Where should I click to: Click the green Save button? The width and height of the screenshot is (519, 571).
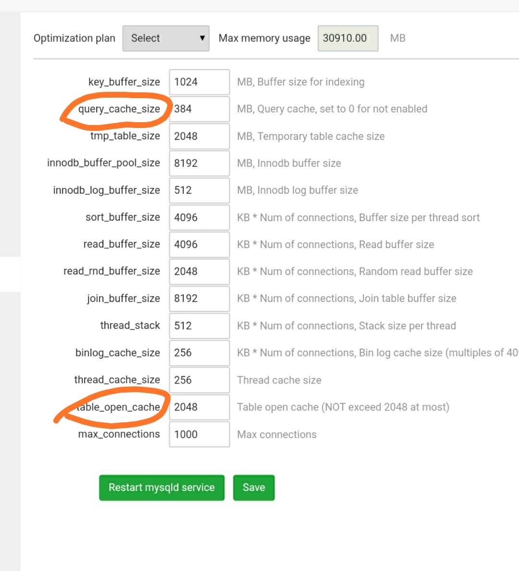point(254,488)
